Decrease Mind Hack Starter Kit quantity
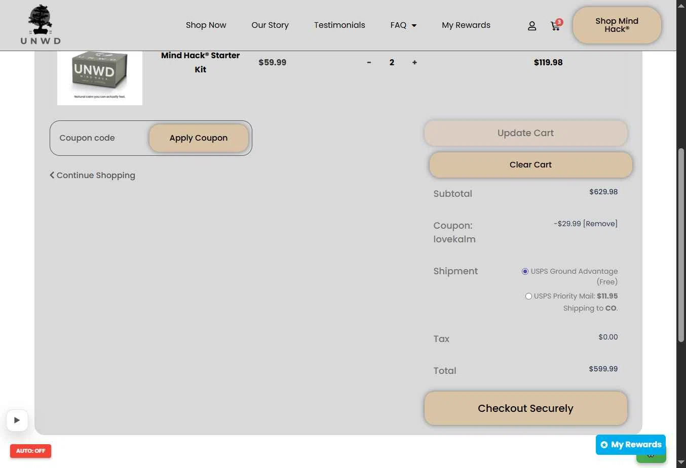Viewport: 686px width, 468px height. point(369,62)
